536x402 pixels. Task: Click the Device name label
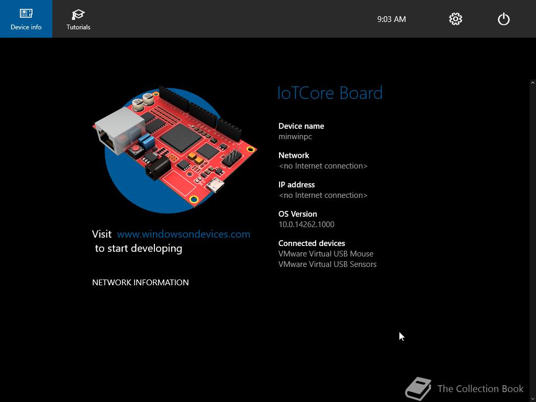[x=301, y=126]
